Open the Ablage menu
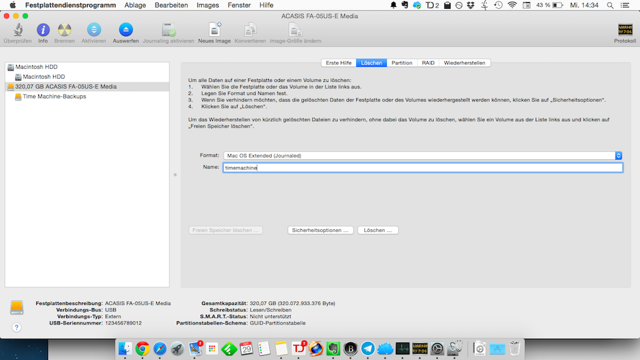 [135, 5]
